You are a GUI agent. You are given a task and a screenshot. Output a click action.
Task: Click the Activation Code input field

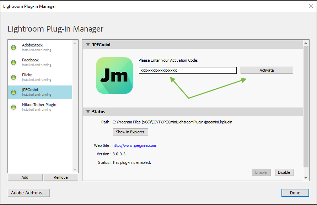pos(188,71)
